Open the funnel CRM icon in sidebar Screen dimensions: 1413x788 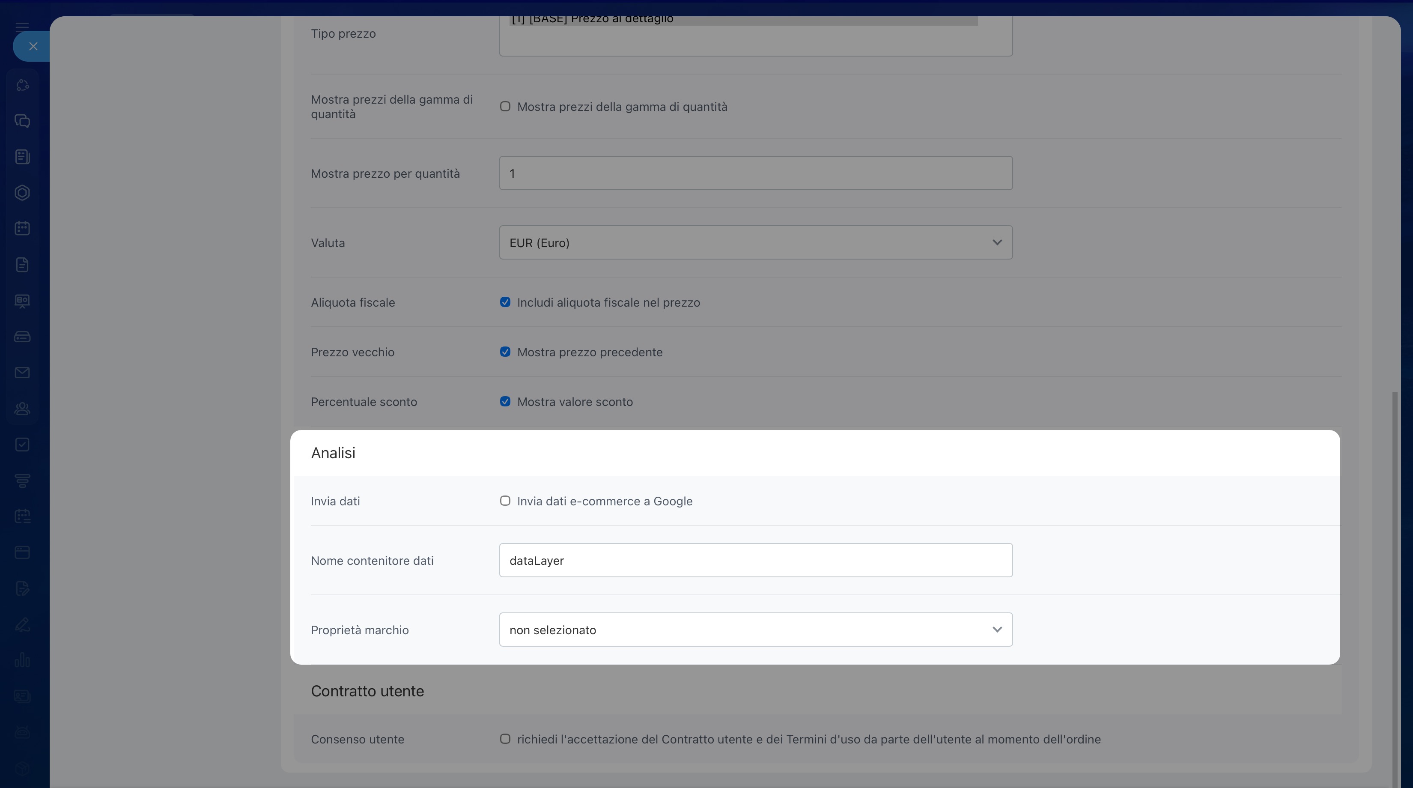pyautogui.click(x=23, y=481)
